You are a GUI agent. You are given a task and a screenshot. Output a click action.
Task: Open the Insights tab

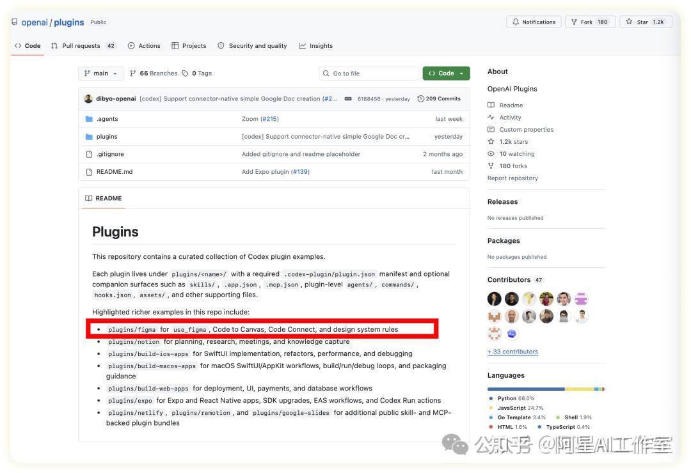pos(315,46)
